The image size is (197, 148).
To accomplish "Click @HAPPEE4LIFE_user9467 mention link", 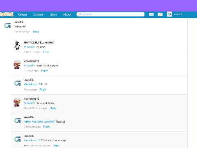I will [x=40, y=122].
